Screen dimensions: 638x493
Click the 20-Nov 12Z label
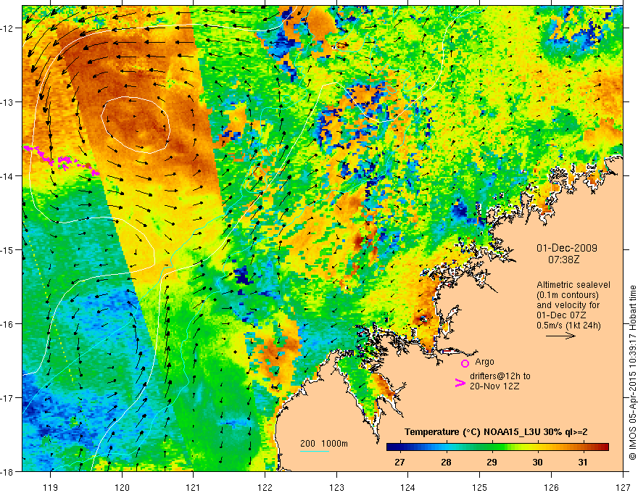[494, 386]
